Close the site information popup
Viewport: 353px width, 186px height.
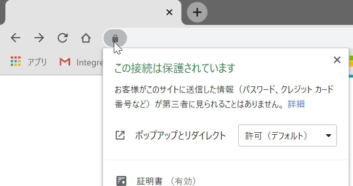click(337, 60)
